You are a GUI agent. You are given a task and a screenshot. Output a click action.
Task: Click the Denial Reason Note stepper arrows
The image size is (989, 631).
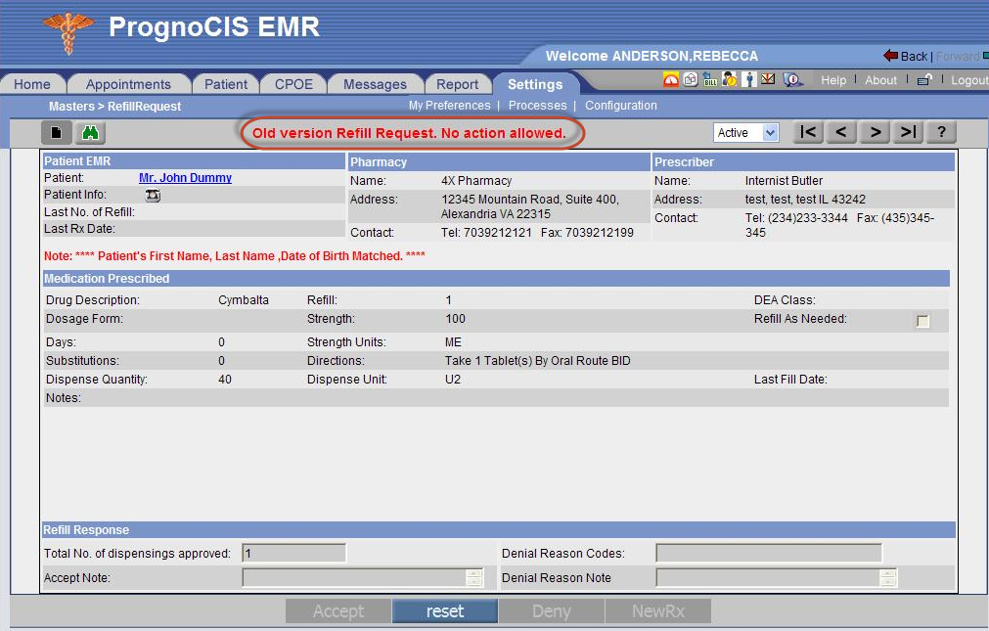(888, 577)
